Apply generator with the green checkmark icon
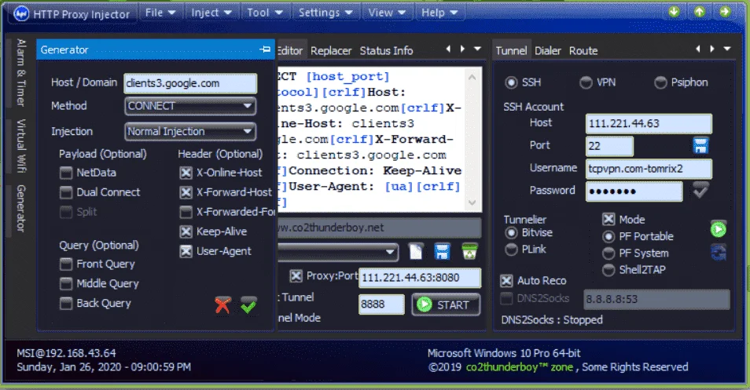 [x=248, y=304]
